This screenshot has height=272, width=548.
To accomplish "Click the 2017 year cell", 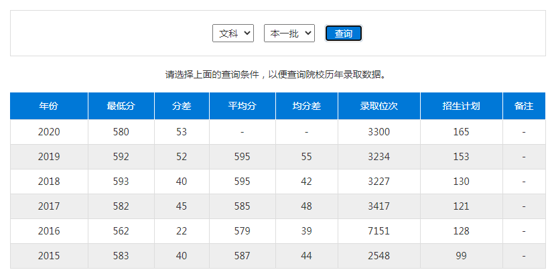I will 49,206.
